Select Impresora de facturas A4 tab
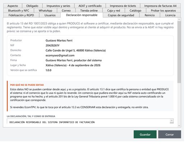Viewport: 187px width, 149px height. pyautogui.click(x=160, y=6)
